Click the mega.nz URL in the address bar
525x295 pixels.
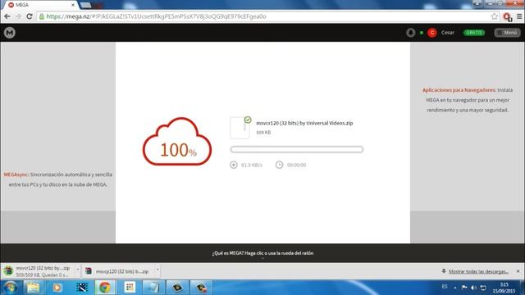click(x=156, y=16)
